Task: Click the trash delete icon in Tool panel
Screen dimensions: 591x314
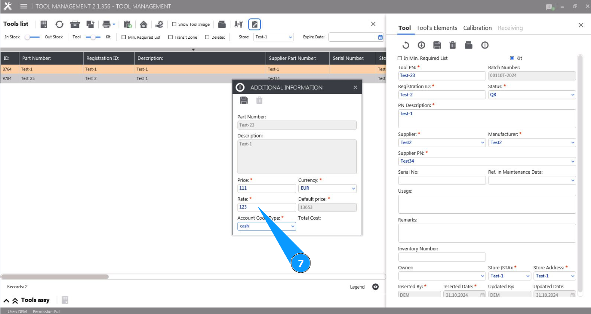Action: click(x=453, y=45)
